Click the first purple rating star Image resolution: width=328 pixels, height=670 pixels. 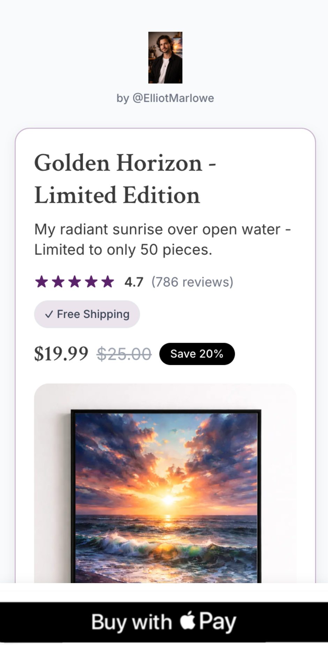click(x=41, y=282)
